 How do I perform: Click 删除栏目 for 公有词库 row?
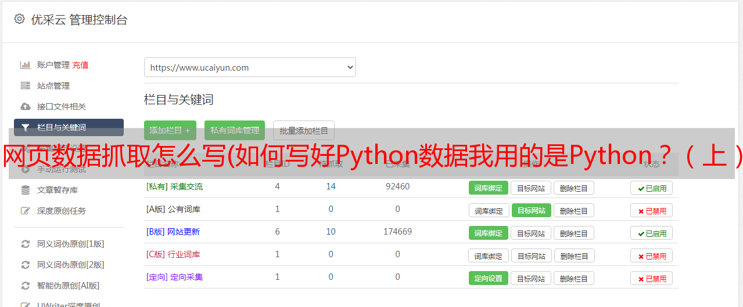574,210
